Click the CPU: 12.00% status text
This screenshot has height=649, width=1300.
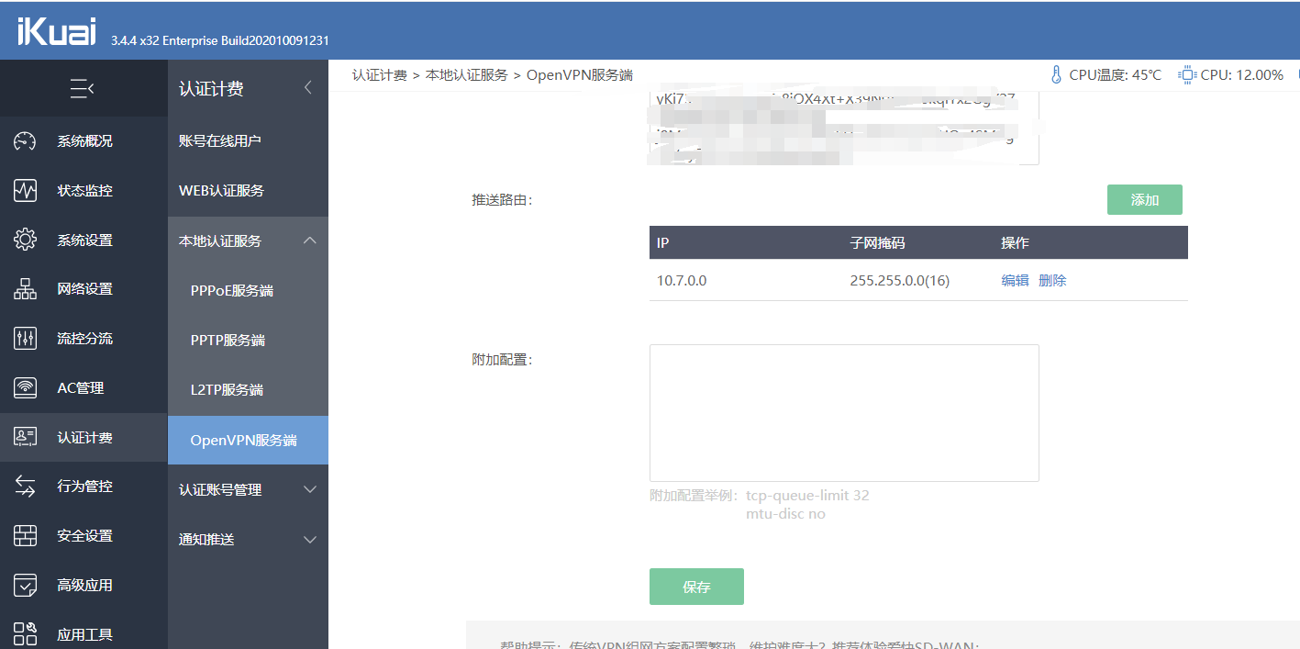1242,75
